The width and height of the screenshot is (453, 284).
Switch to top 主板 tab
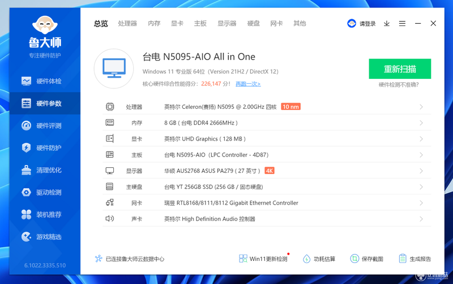coord(200,23)
